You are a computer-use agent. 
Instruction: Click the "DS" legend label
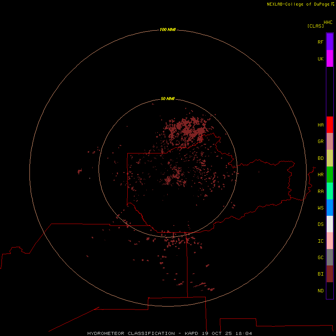click(320, 224)
